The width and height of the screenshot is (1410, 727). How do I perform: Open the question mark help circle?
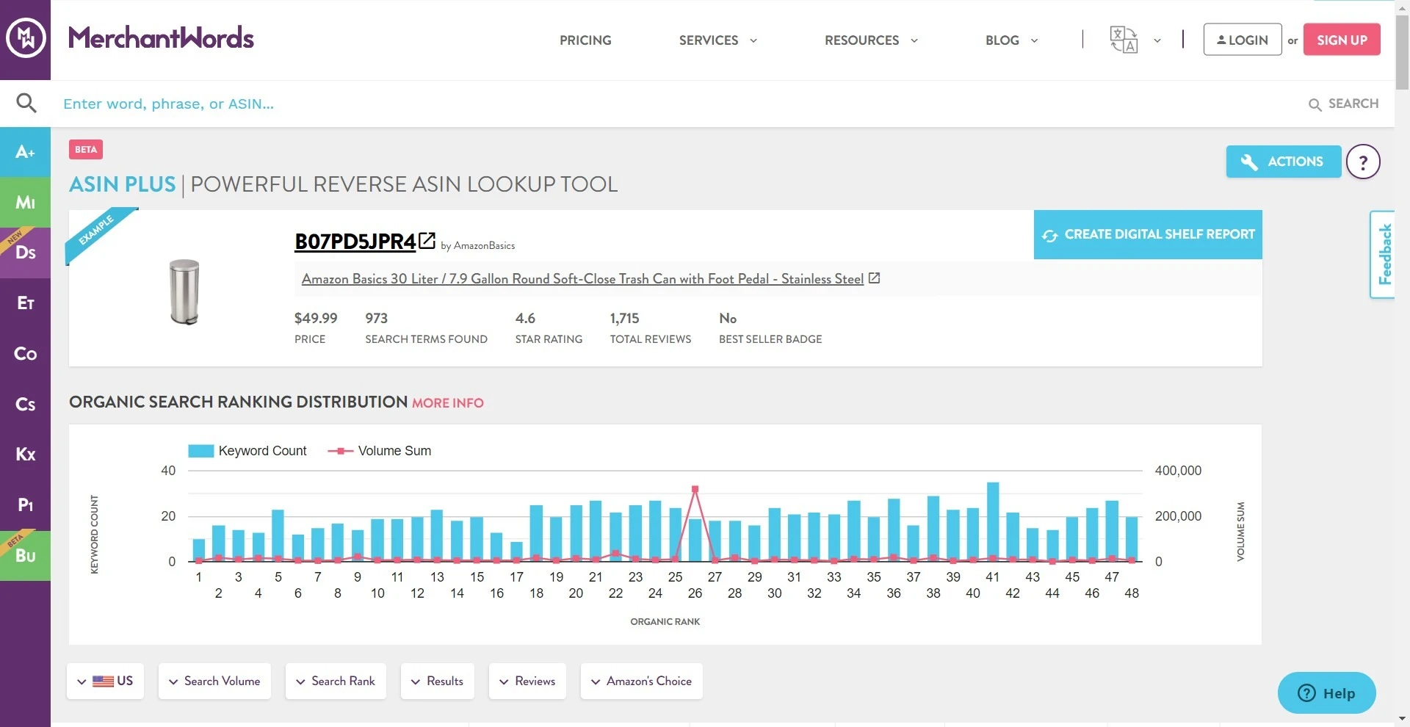pyautogui.click(x=1363, y=162)
